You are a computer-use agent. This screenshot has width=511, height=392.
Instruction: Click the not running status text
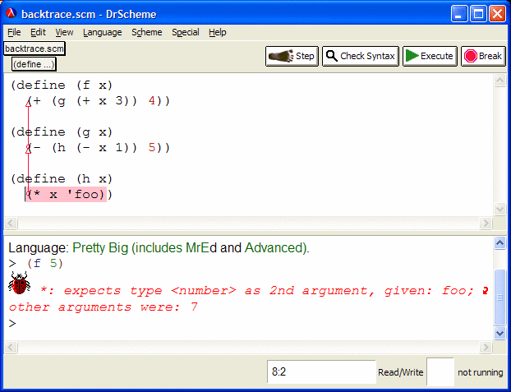(480, 372)
